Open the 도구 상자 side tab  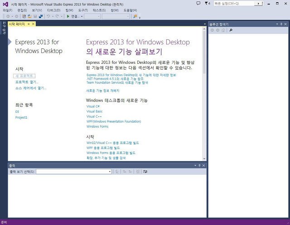[4, 28]
